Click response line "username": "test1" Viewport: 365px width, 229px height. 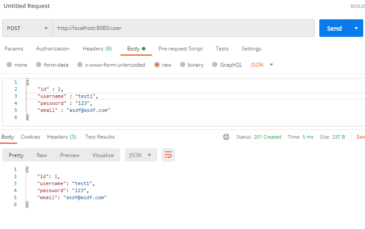pyautogui.click(x=66, y=183)
